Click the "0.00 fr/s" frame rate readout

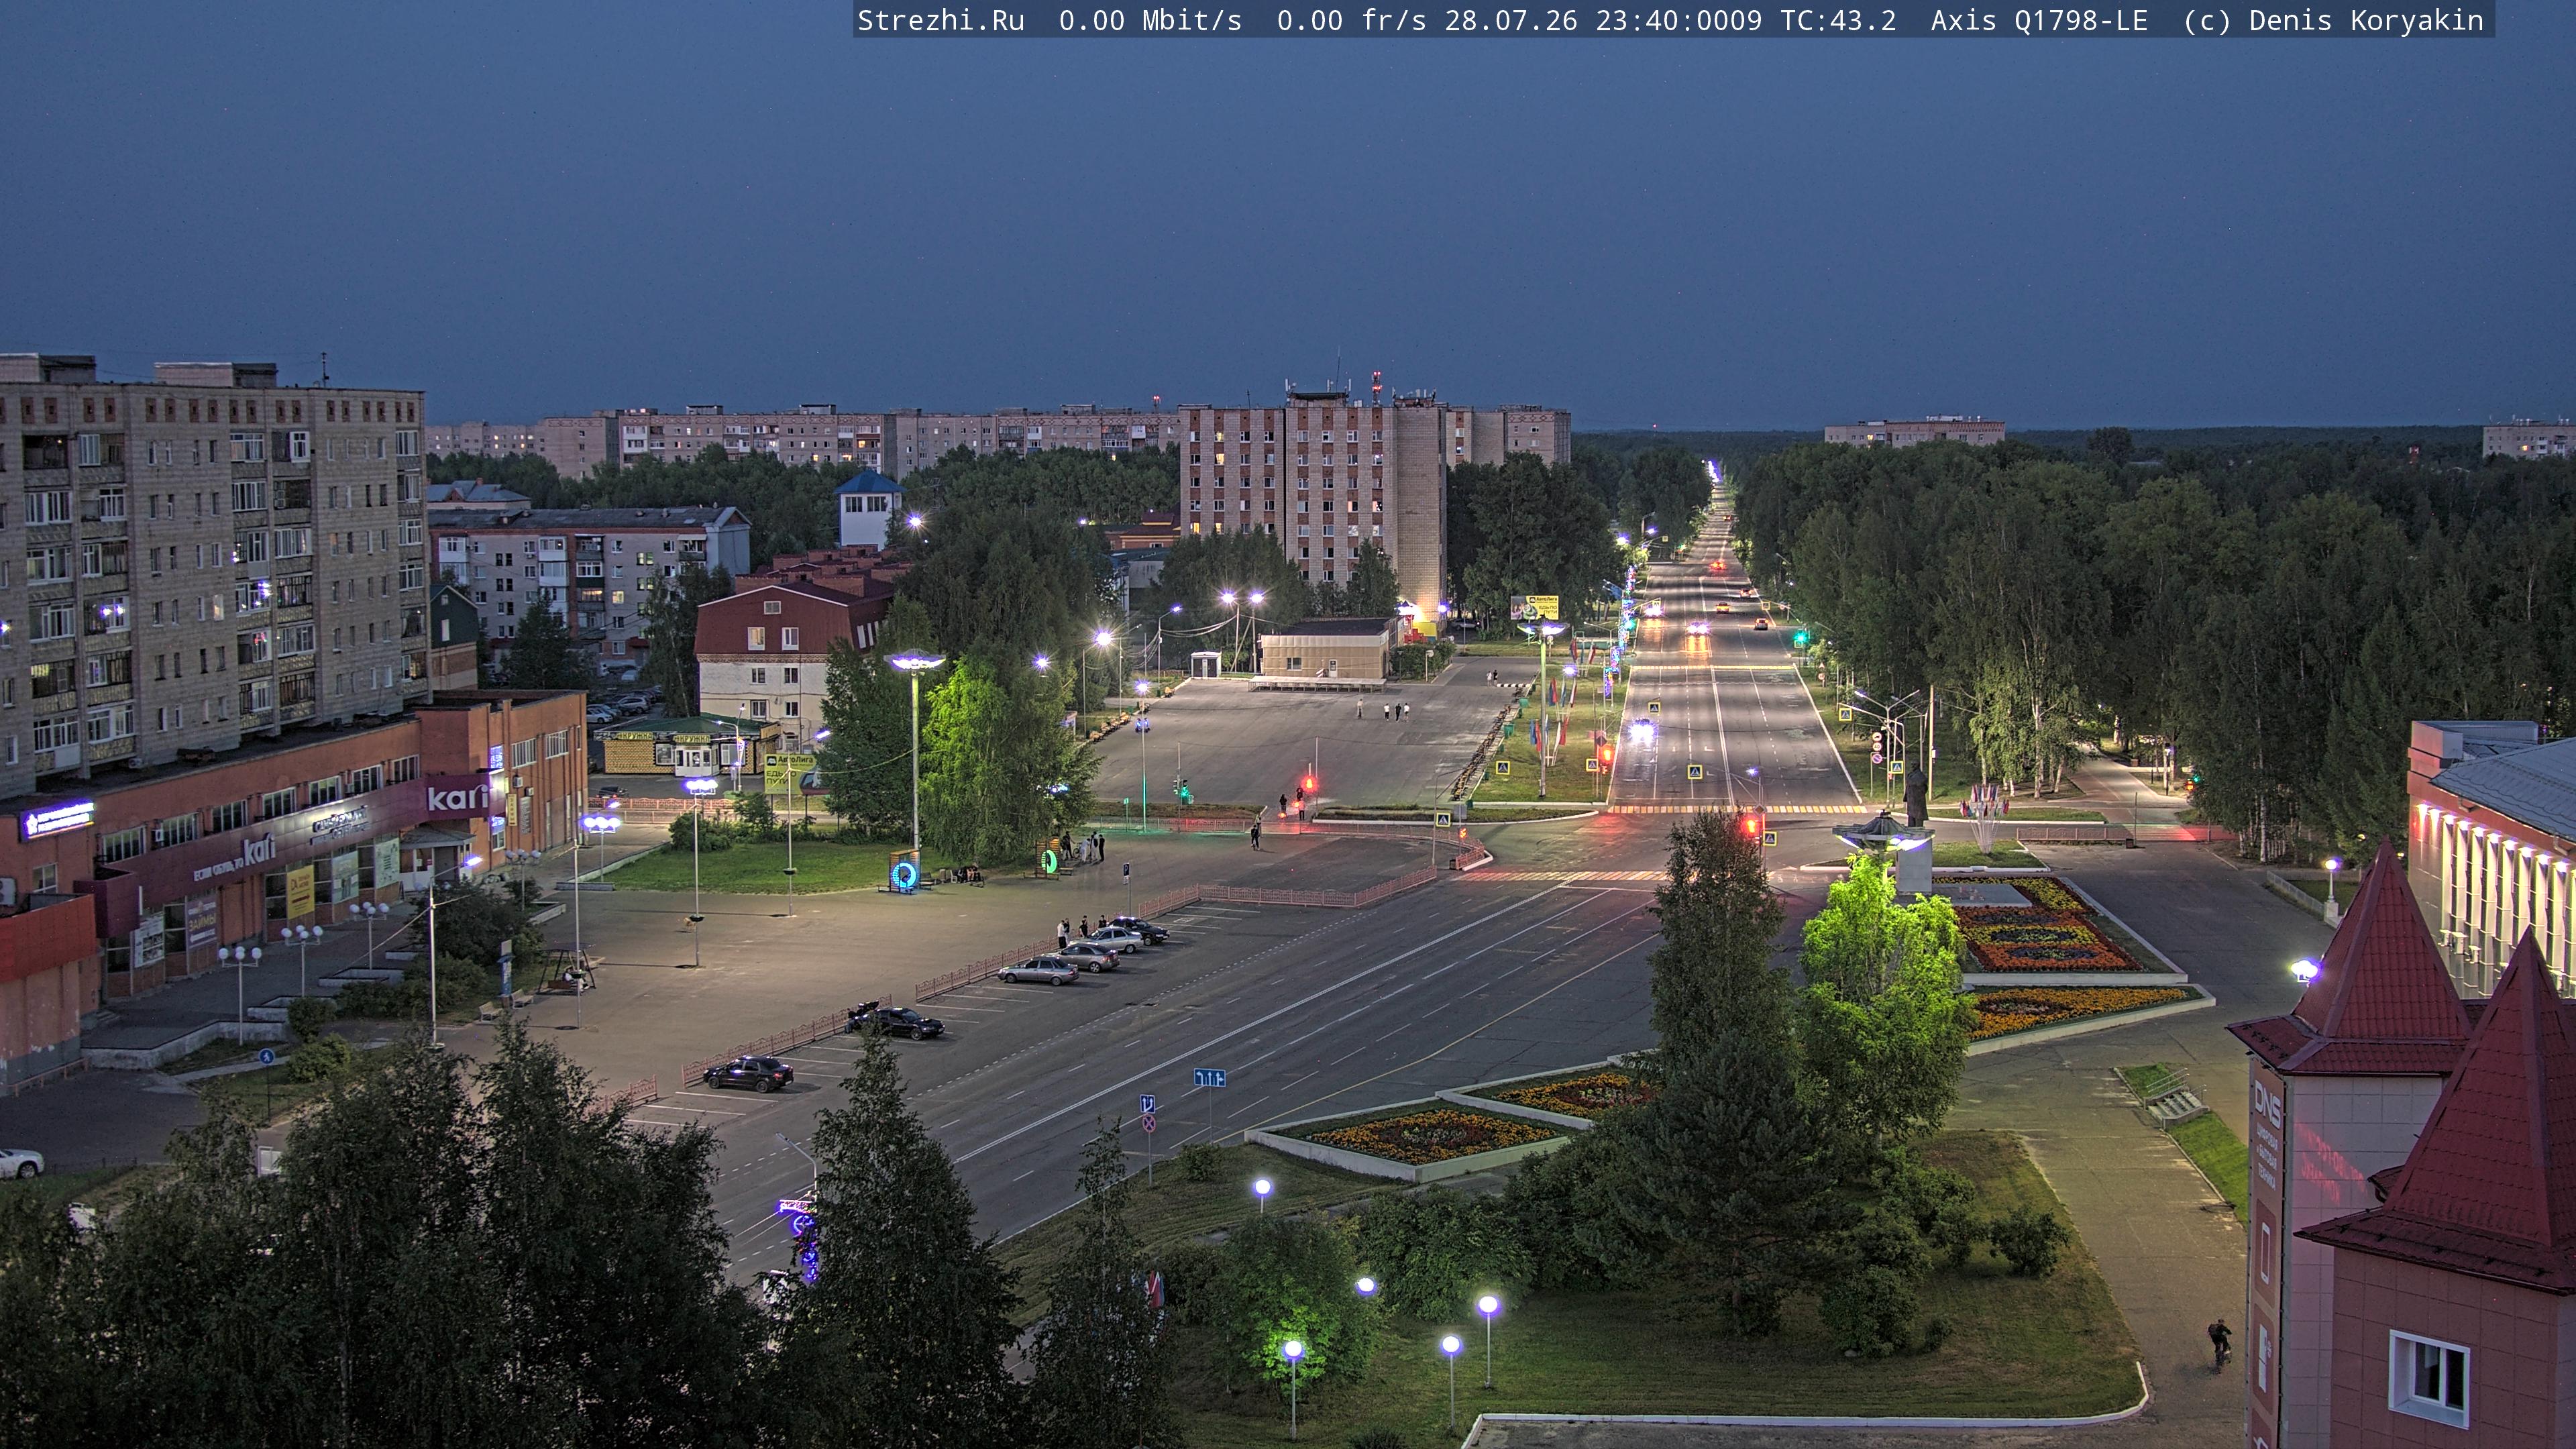pos(1352,21)
